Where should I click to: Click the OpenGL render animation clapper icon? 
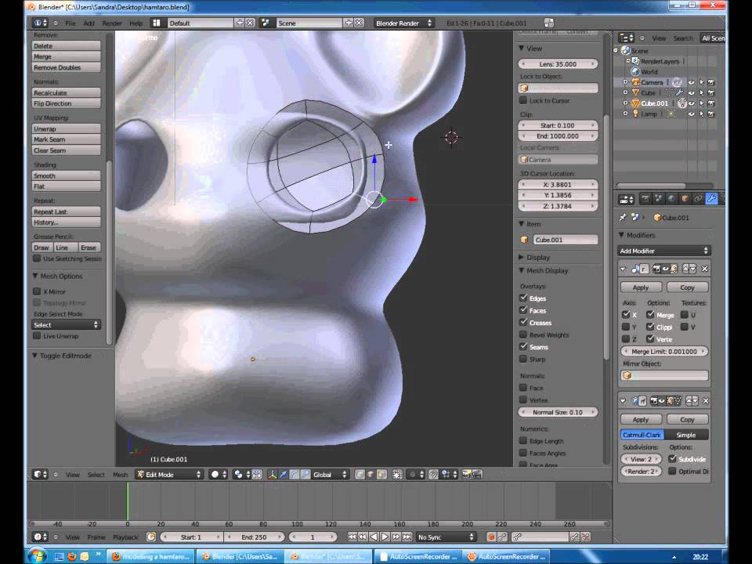(477, 475)
